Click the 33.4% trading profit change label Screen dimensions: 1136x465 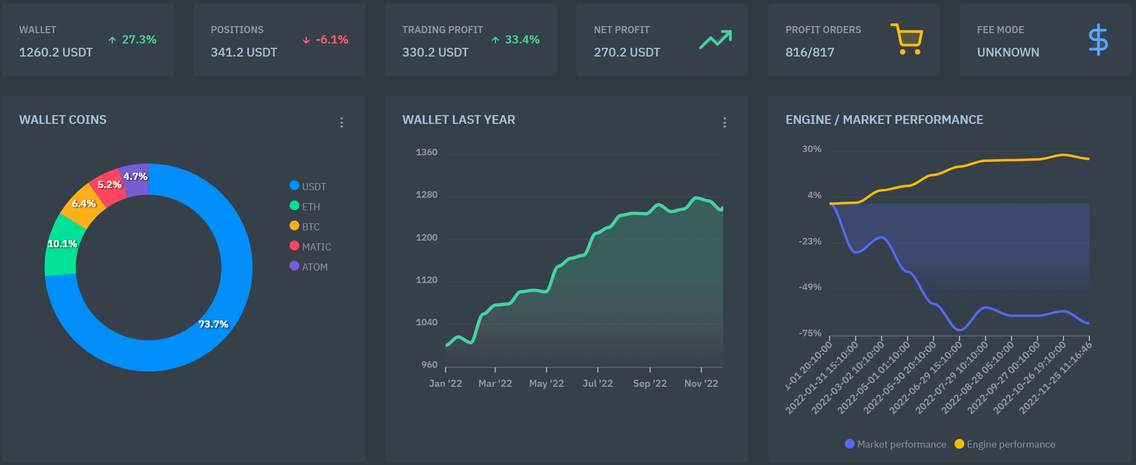point(522,40)
